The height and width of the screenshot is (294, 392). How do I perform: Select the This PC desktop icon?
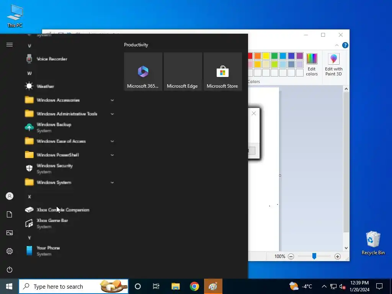click(15, 16)
